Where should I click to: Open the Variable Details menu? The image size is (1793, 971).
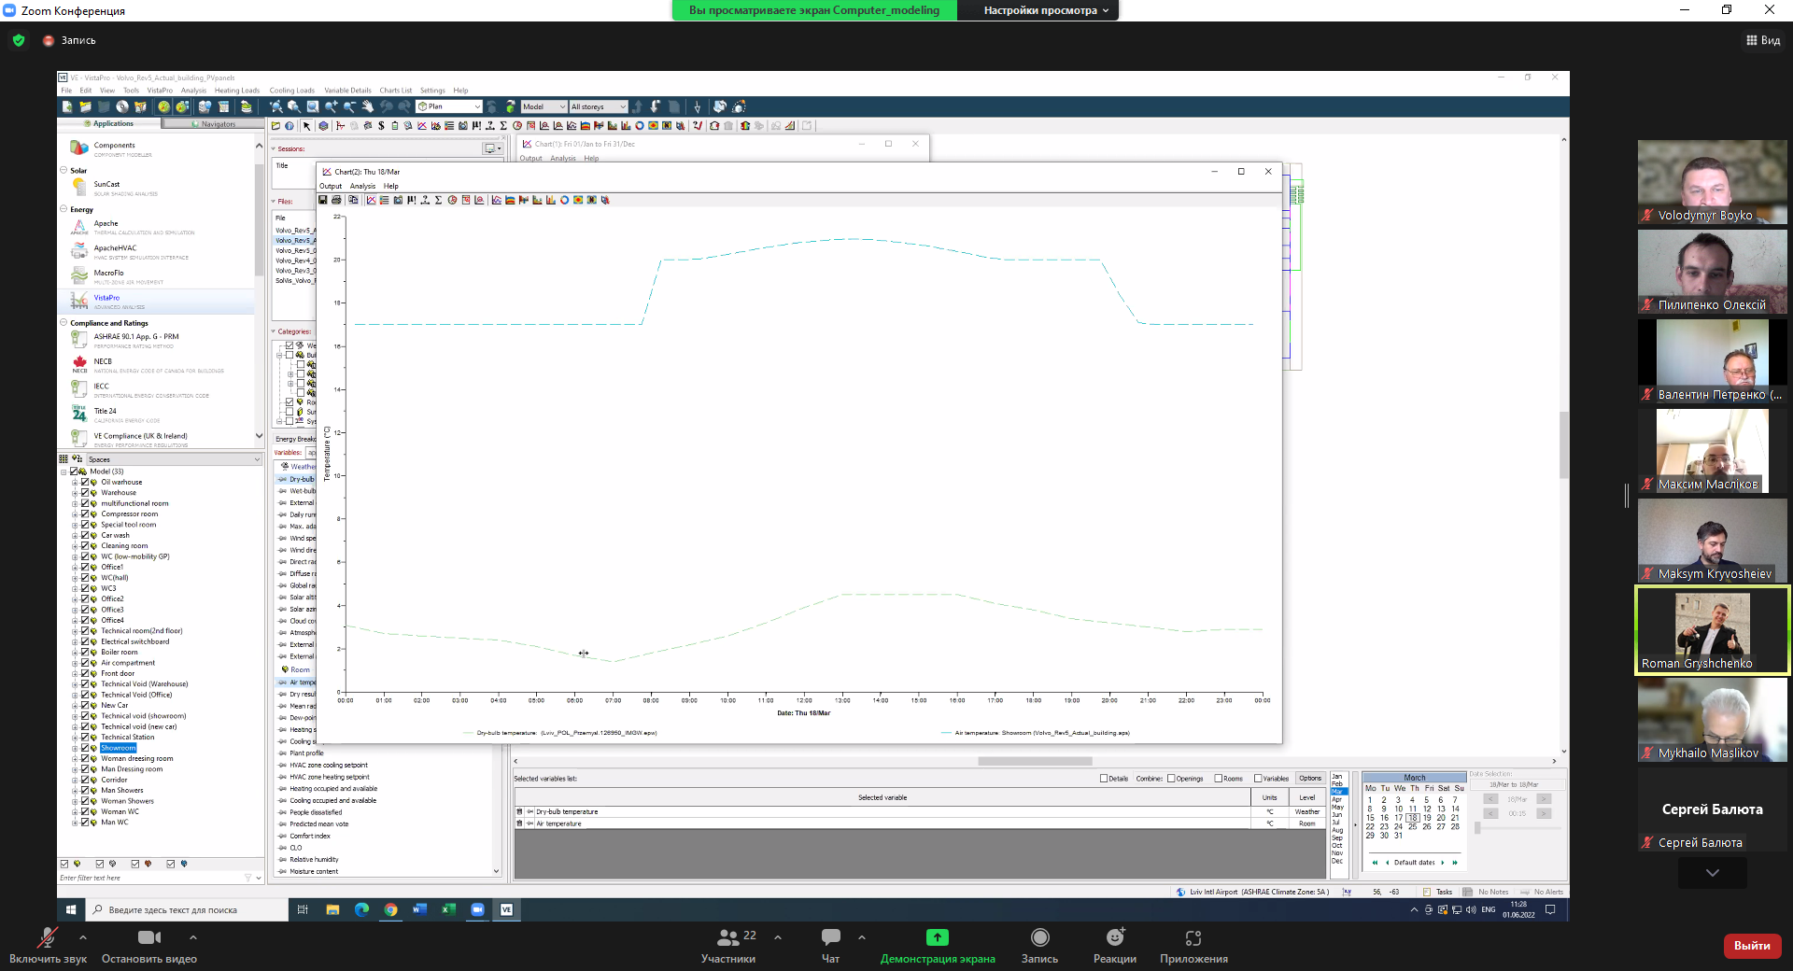tap(347, 91)
